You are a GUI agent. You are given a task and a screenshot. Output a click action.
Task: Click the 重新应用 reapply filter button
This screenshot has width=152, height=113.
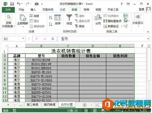(82, 21)
